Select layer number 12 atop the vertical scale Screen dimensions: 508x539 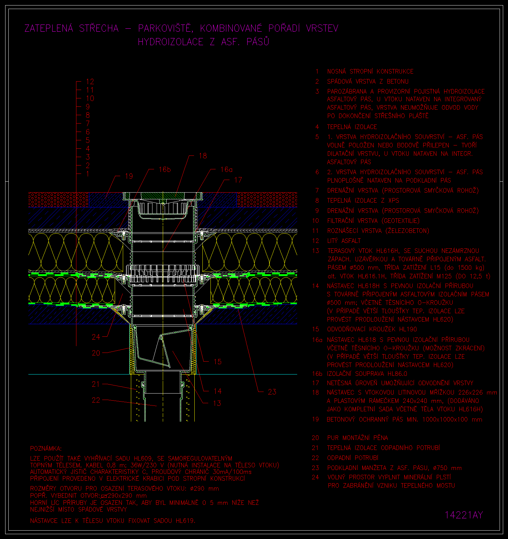pyautogui.click(x=90, y=82)
